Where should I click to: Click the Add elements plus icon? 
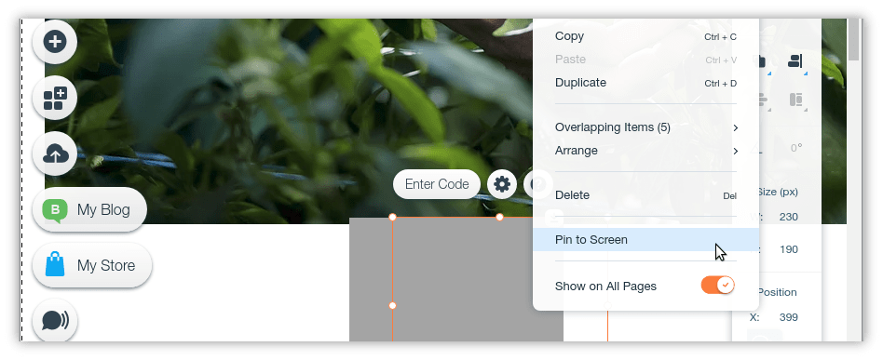[55, 41]
